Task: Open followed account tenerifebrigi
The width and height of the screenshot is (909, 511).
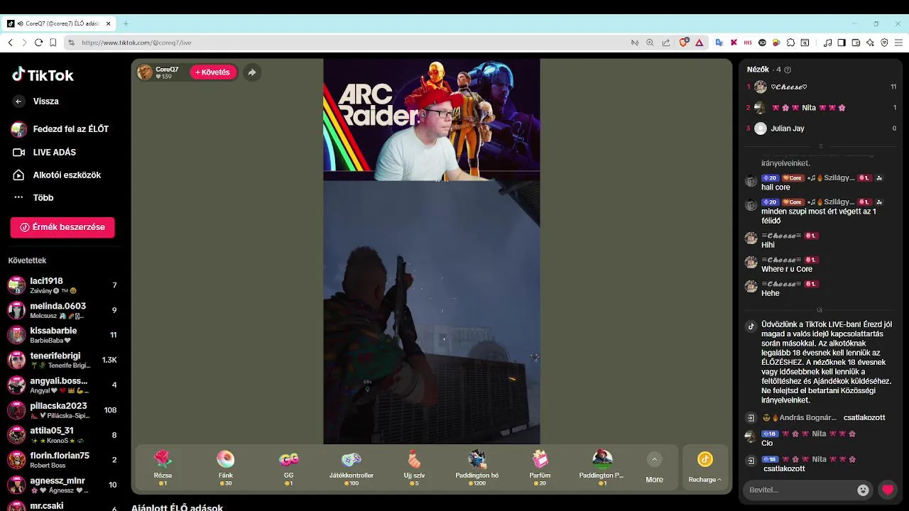Action: click(x=62, y=360)
